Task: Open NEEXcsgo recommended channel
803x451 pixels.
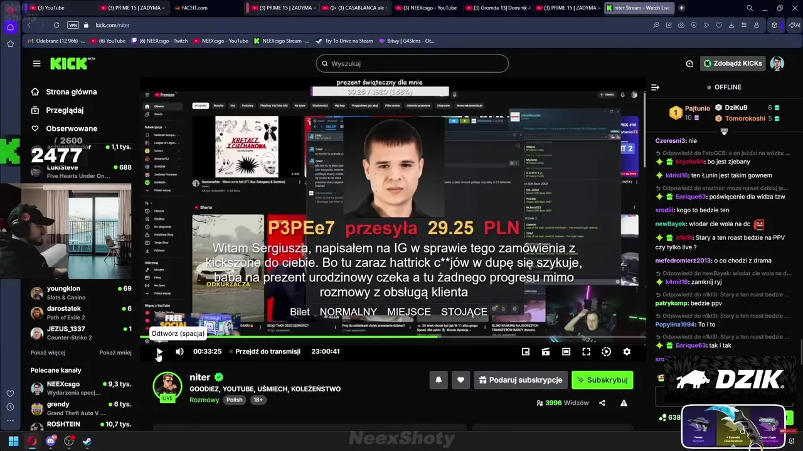Action: point(81,388)
